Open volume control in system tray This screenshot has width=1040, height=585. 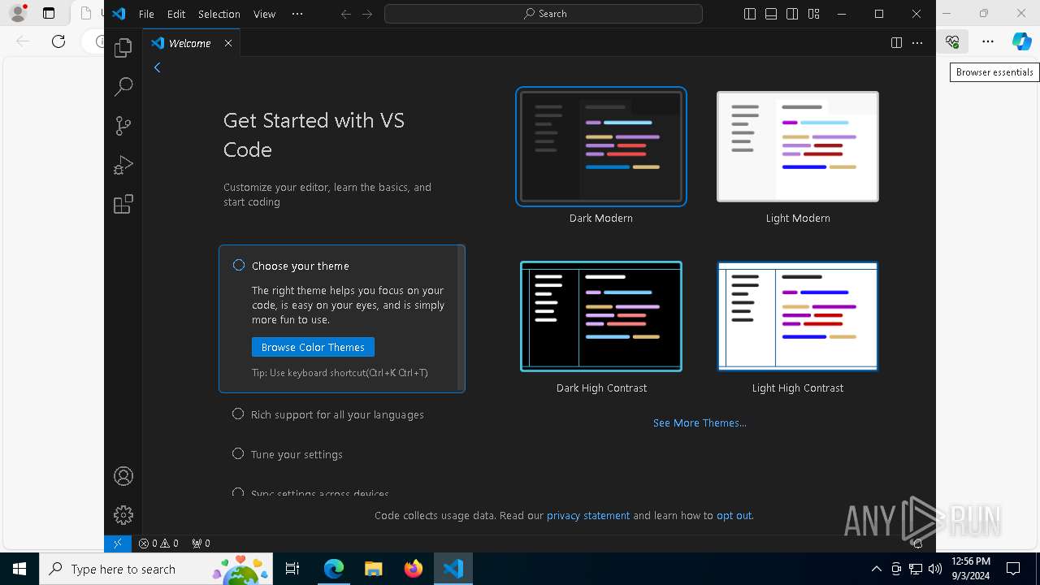click(x=935, y=569)
